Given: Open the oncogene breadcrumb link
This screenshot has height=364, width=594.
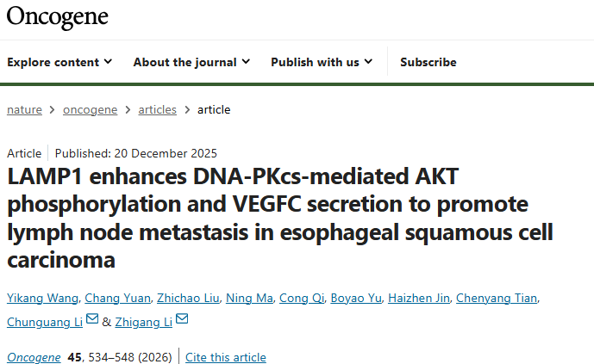Looking at the screenshot, I should (91, 109).
